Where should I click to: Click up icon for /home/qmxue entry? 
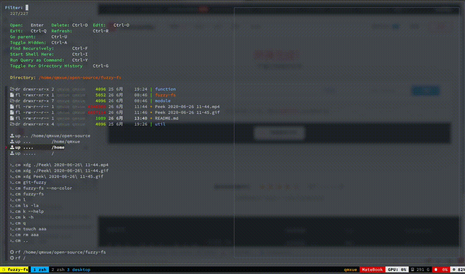12,142
